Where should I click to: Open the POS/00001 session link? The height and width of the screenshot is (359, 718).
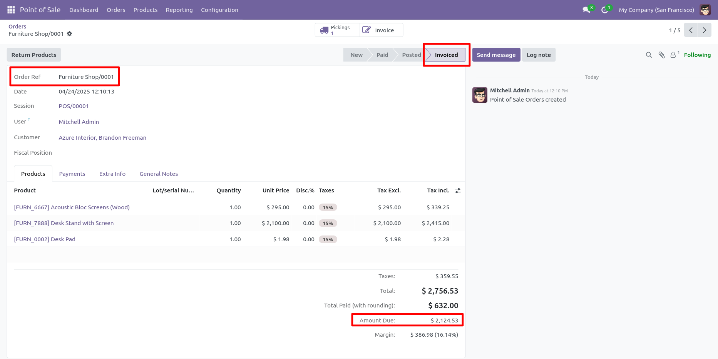pyautogui.click(x=74, y=106)
